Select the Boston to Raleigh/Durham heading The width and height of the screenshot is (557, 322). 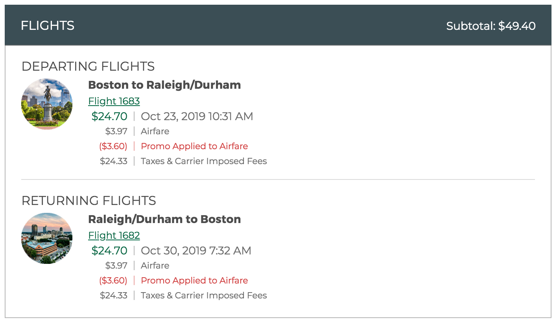(x=164, y=85)
